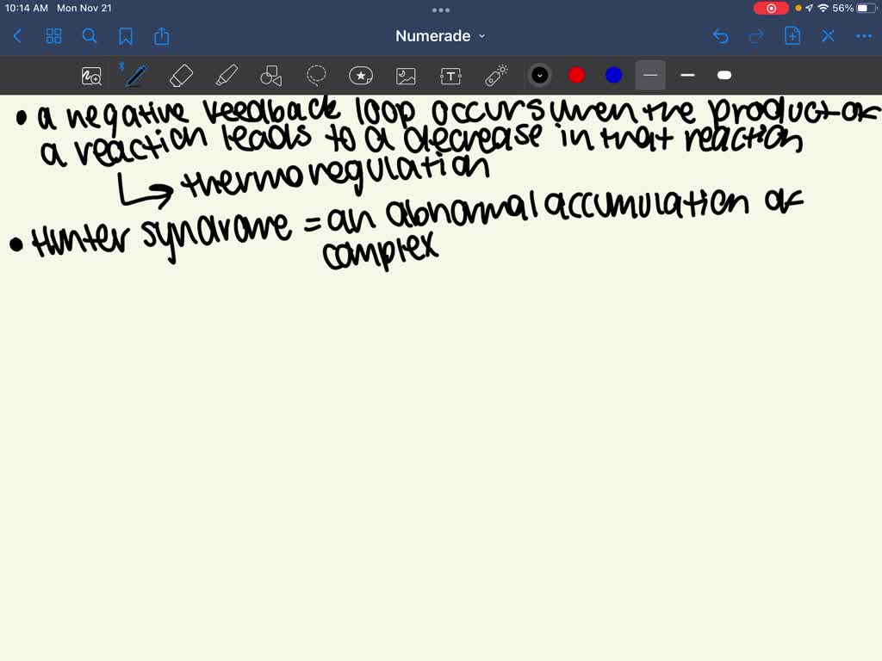Add a new page
The image size is (882, 661).
792,36
